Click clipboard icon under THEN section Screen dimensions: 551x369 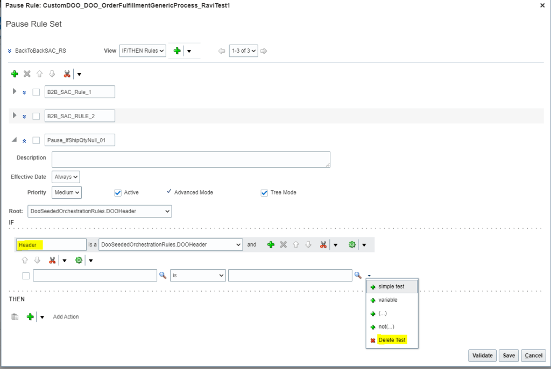coord(15,317)
